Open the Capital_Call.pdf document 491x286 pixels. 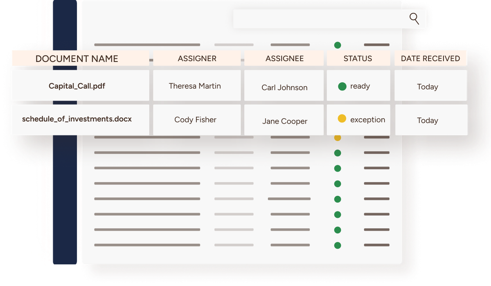77,86
